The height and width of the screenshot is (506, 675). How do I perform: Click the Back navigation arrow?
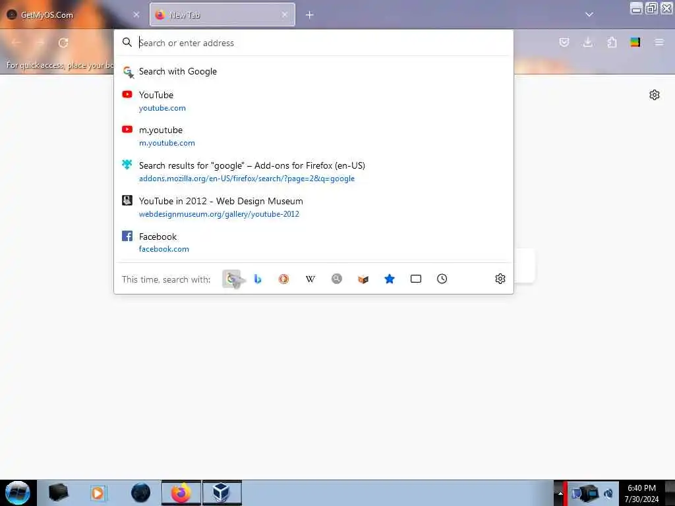coord(16,43)
